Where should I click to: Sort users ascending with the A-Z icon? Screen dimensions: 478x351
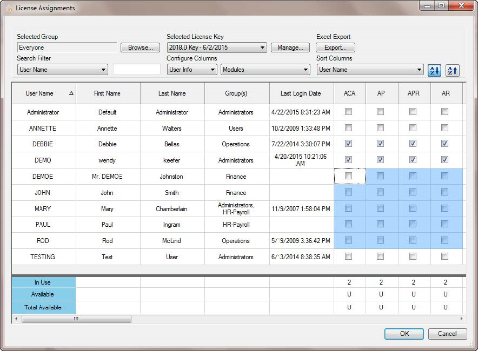pyautogui.click(x=434, y=70)
